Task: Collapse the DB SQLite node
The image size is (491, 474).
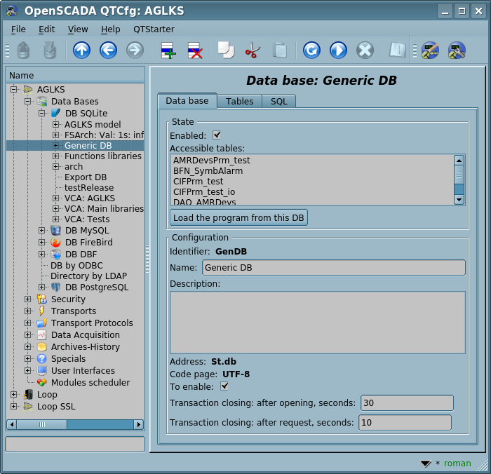Action: coord(42,114)
